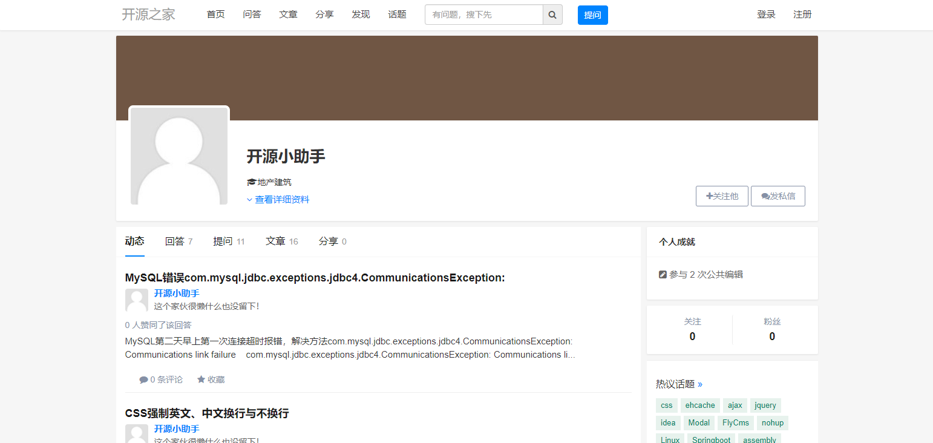
Task: Select the FlyCms topic tag
Action: (x=736, y=423)
